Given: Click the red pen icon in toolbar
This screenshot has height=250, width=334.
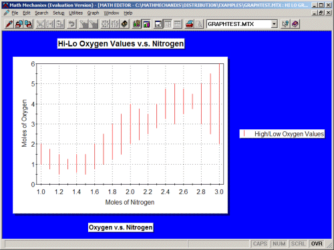Looking at the screenshot, I should [x=9, y=24].
